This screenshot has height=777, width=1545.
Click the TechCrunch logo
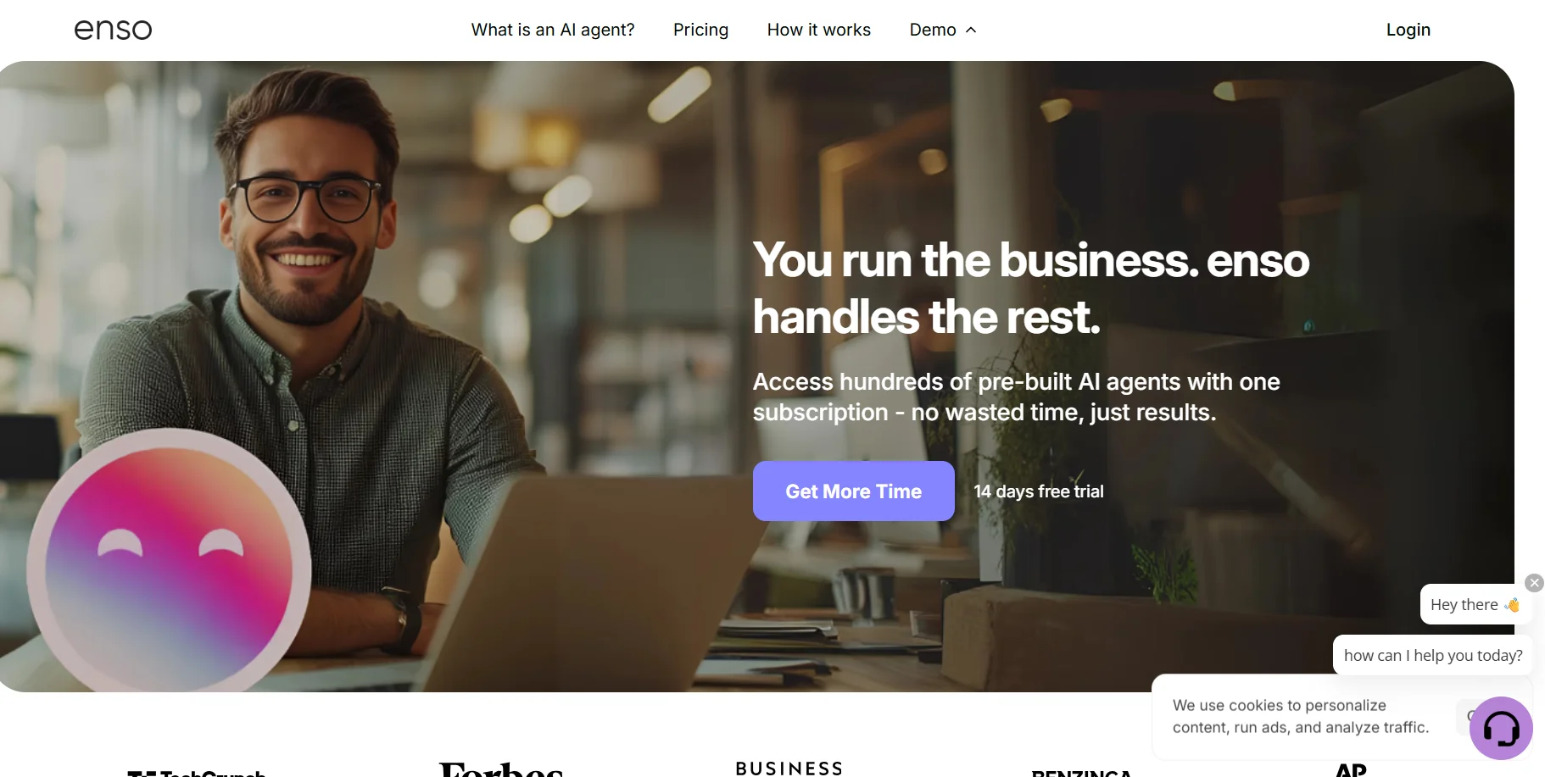(x=197, y=773)
